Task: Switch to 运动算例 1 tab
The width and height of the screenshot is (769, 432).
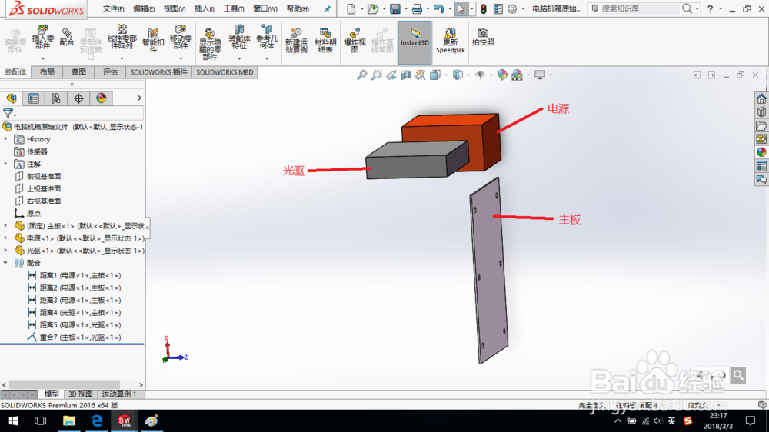Action: (x=118, y=394)
